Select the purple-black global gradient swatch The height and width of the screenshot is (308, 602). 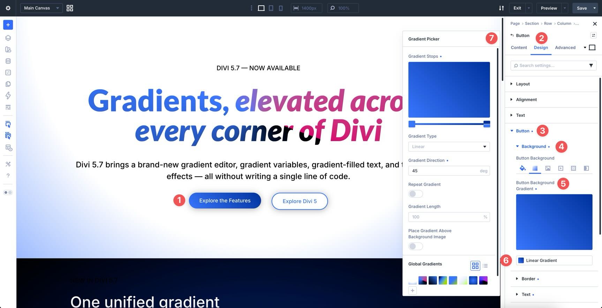483,280
